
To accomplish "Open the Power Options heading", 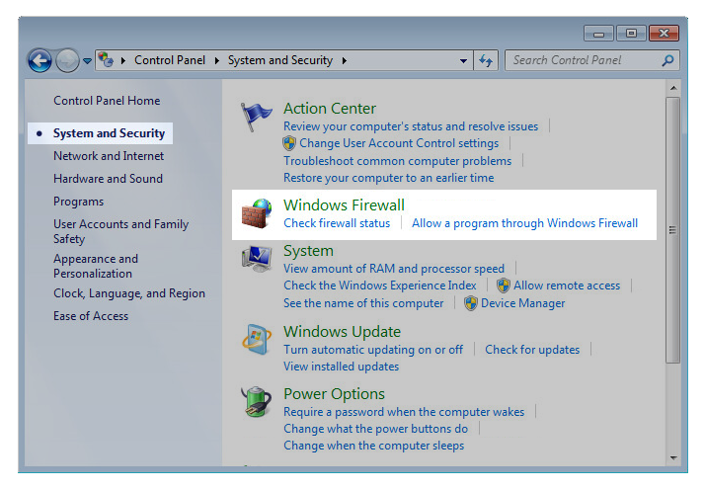I will pos(334,394).
